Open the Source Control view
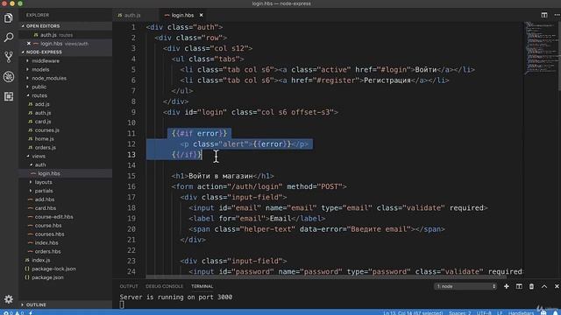Image resolution: width=561 pixels, height=315 pixels. coord(9,57)
